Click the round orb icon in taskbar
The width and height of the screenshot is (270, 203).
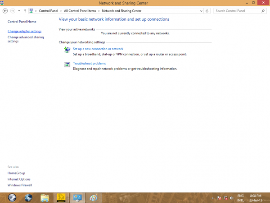click(12, 198)
